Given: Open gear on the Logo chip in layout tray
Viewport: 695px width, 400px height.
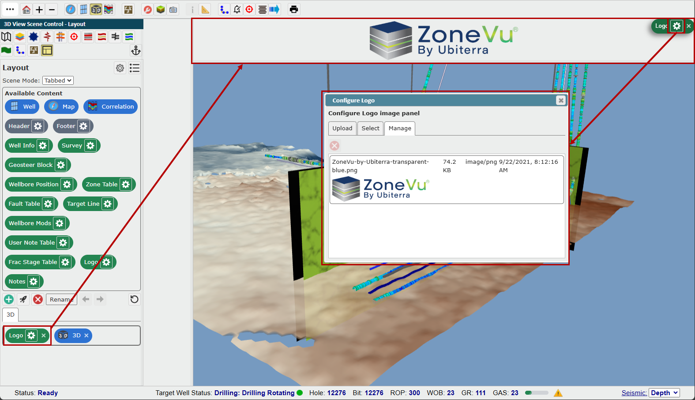Looking at the screenshot, I should click(31, 336).
